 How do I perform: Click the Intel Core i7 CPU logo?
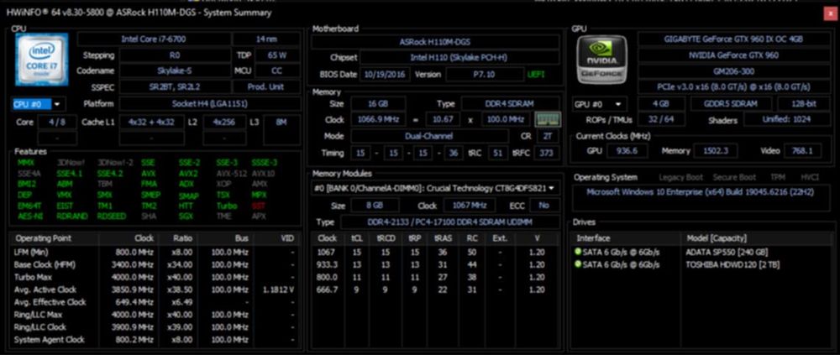tap(42, 60)
